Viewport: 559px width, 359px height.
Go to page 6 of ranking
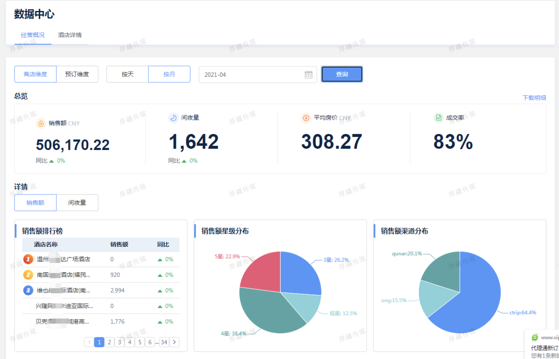(150, 342)
